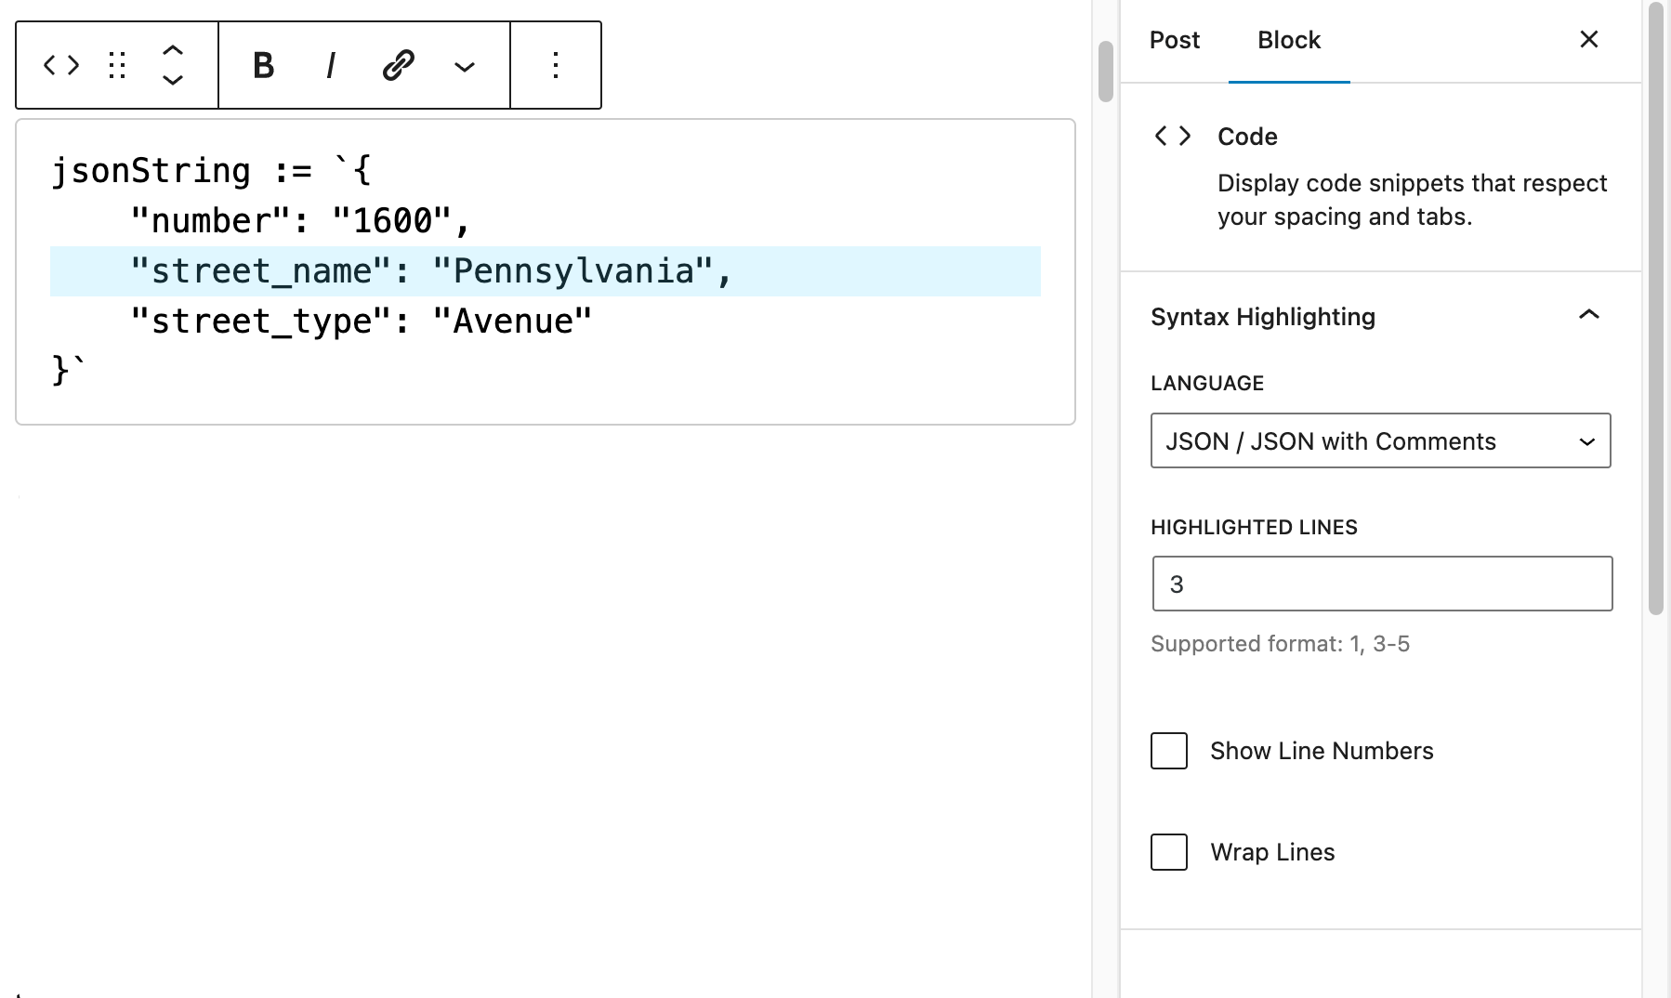Open the three-dot block options menu
The width and height of the screenshot is (1671, 998).
(556, 65)
